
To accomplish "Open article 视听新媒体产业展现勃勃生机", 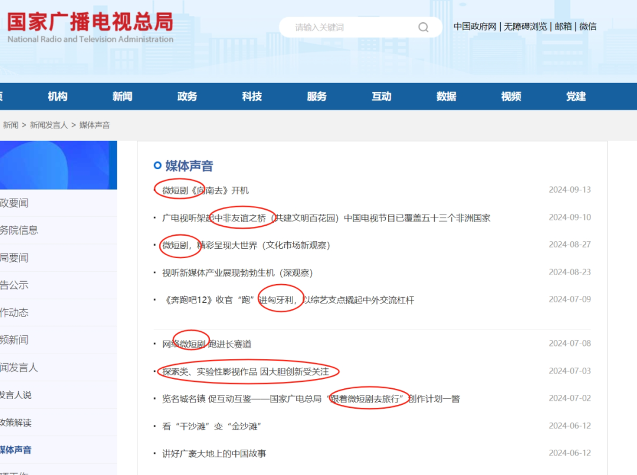I will [237, 273].
